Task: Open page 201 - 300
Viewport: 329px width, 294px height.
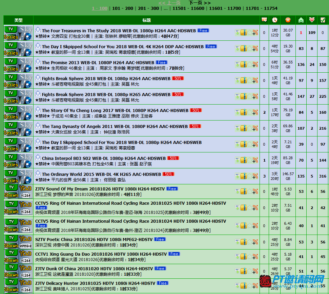Action: point(148,8)
